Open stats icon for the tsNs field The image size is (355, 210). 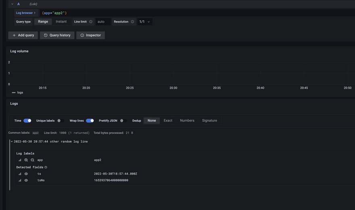point(20,180)
